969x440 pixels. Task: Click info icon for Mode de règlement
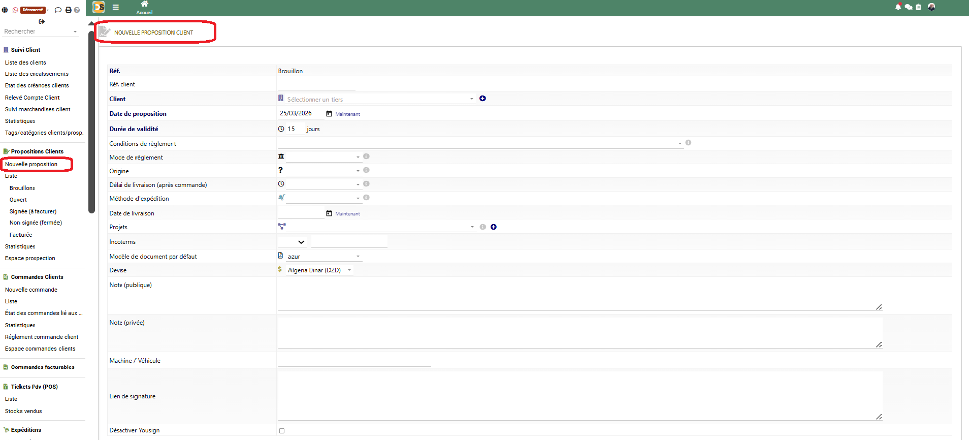[366, 156]
